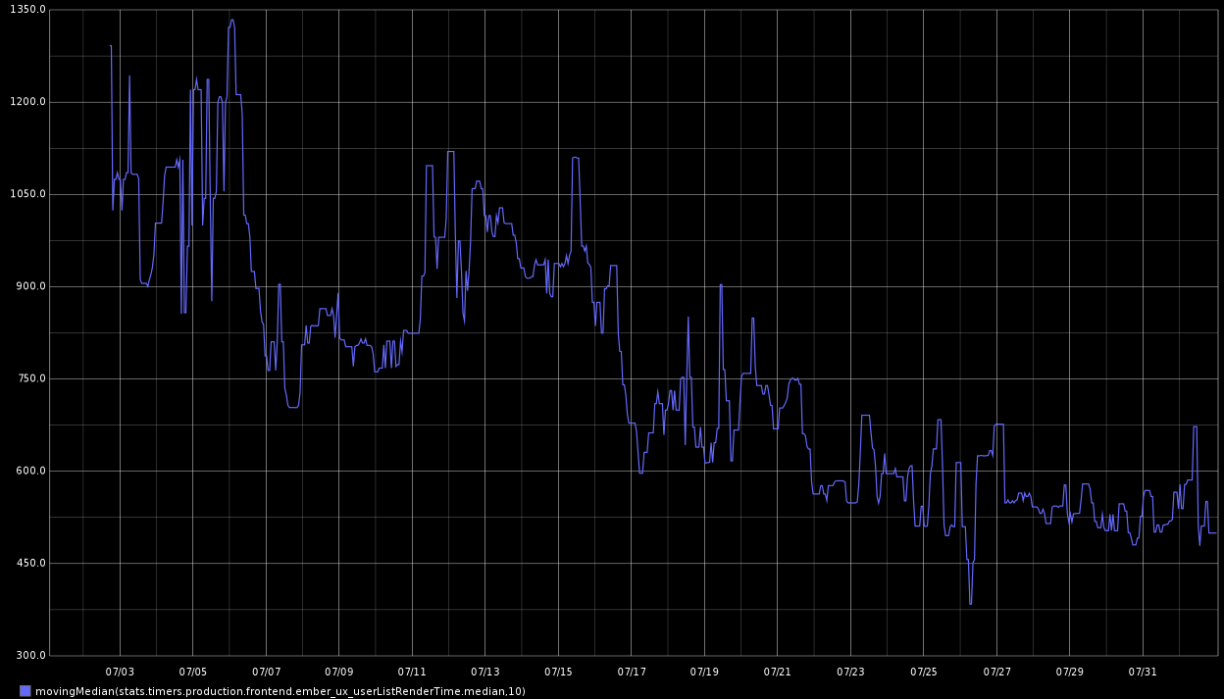This screenshot has width=1224, height=699.
Task: Click the 07/31 date label
Action: click(1143, 672)
